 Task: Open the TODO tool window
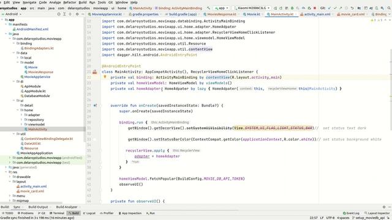[x=7, y=213]
